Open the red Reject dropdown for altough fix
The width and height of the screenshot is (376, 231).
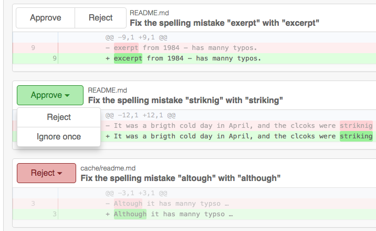47,173
